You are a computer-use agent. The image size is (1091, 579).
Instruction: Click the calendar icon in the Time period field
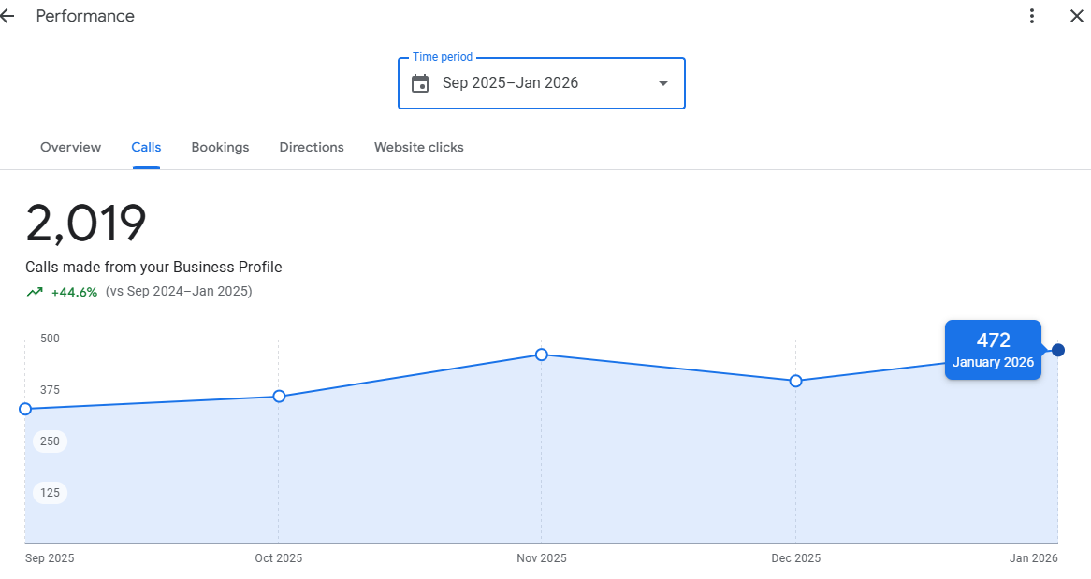pyautogui.click(x=418, y=83)
